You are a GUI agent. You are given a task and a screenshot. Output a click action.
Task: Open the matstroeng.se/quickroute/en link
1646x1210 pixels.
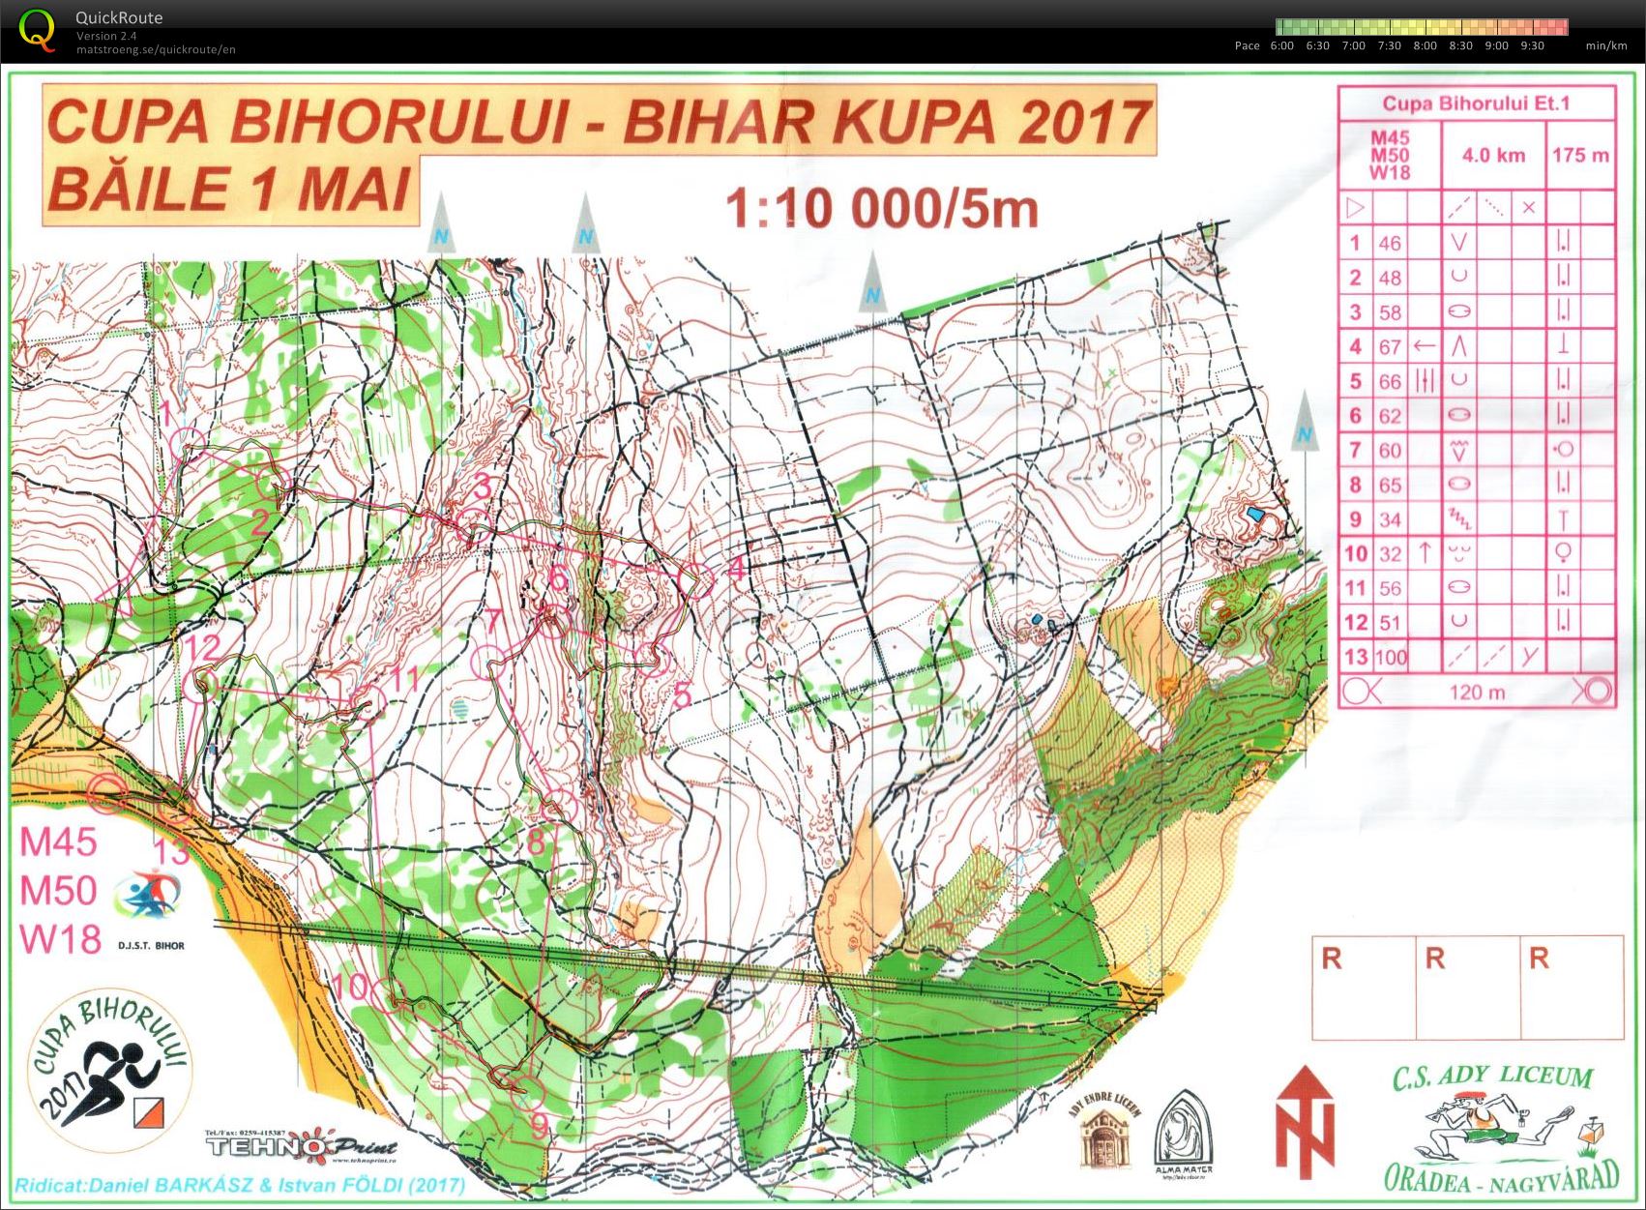(157, 49)
